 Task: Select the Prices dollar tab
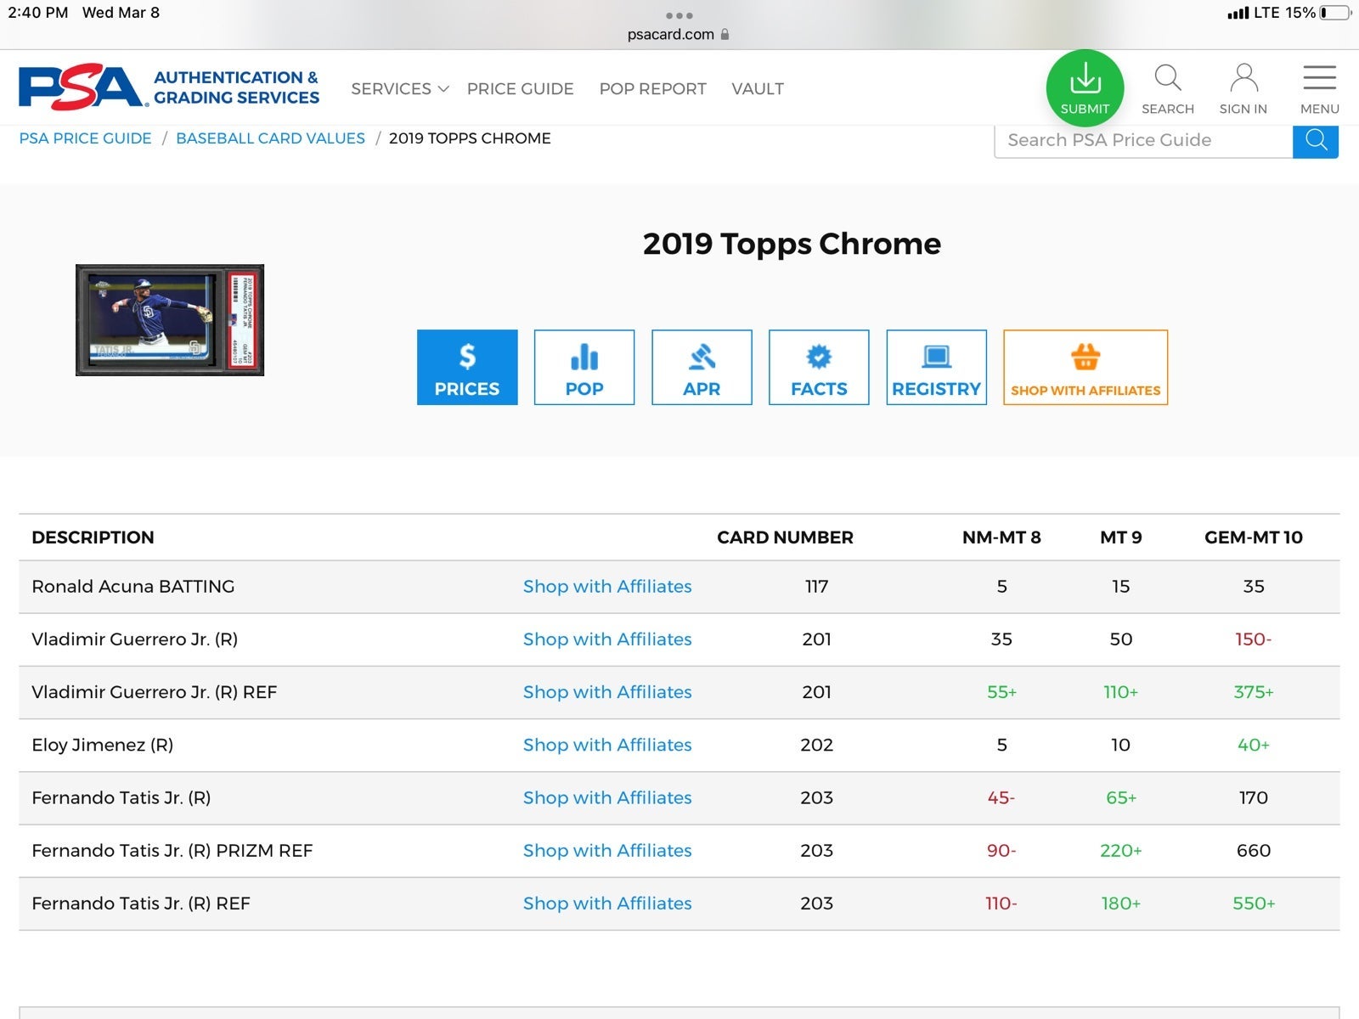(x=467, y=367)
